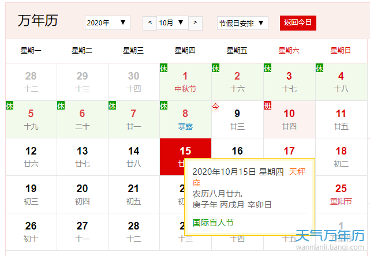Image resolution: width=370 pixels, height=256 pixels.
Task: Select October 19 初三 date cell
Action: (31, 194)
